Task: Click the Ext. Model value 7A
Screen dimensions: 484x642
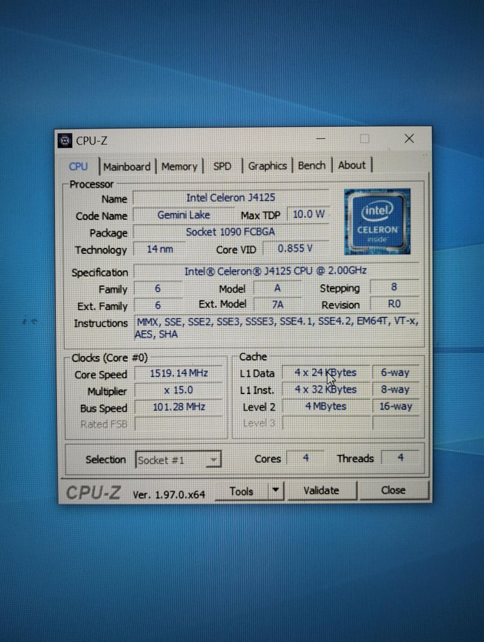Action: pyautogui.click(x=277, y=304)
